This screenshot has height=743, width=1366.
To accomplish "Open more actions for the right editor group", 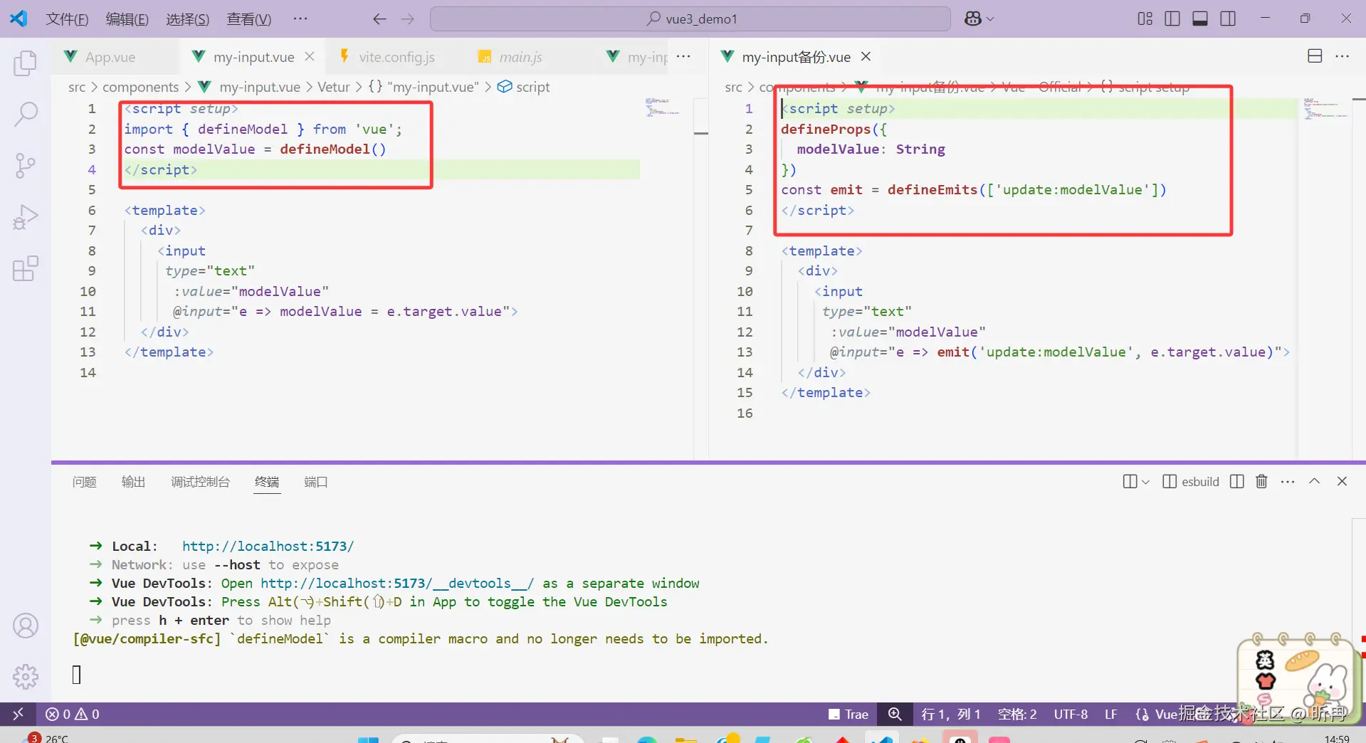I will coord(1343,56).
